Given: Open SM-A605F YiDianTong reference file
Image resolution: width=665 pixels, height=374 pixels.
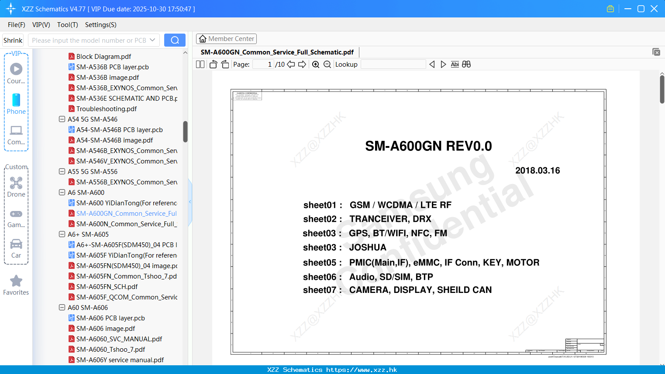Looking at the screenshot, I should pyautogui.click(x=123, y=255).
